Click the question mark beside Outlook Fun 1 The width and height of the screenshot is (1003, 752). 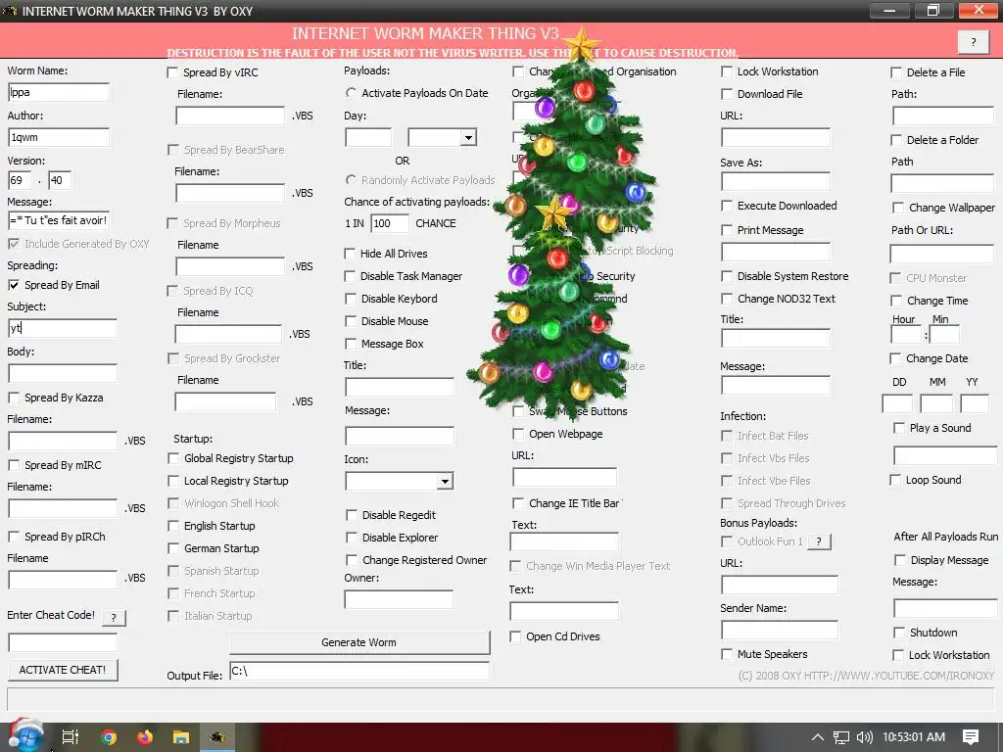(819, 541)
